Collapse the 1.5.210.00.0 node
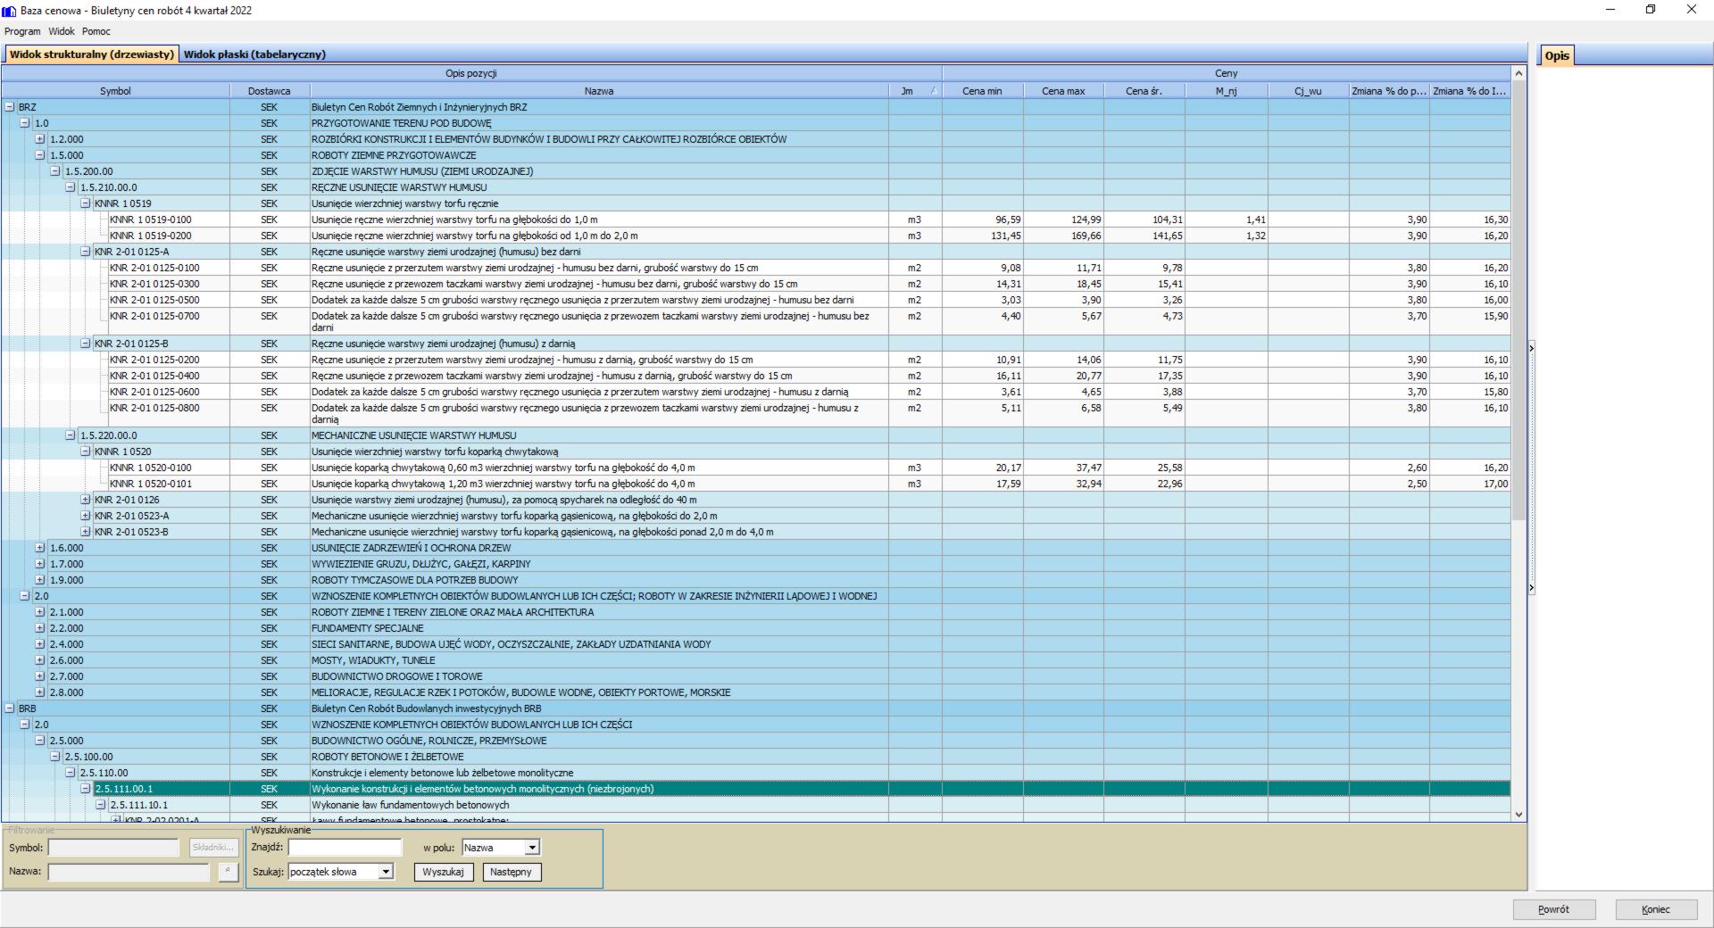 point(71,187)
